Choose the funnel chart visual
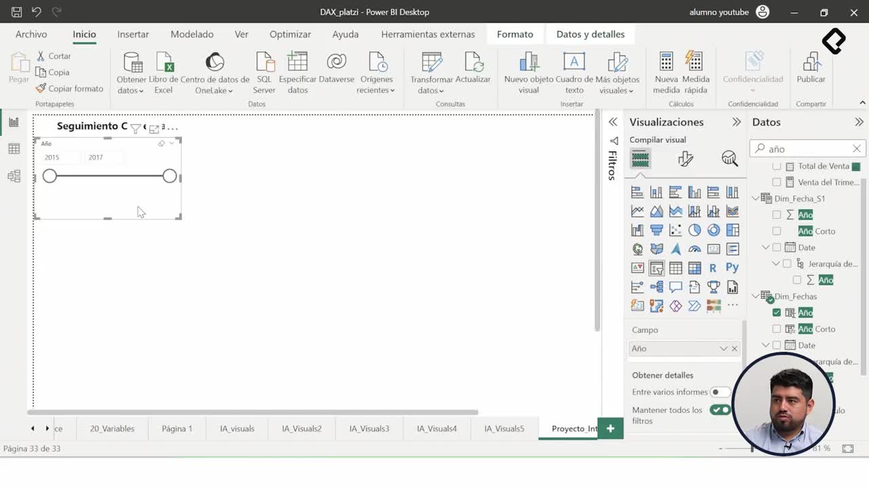Image resolution: width=869 pixels, height=489 pixels. tap(656, 230)
